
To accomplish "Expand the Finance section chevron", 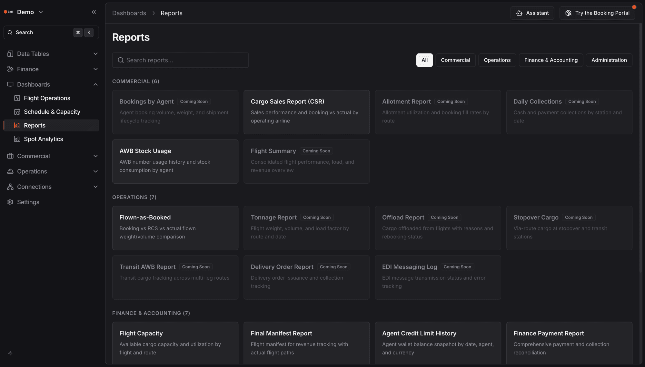I will (95, 69).
